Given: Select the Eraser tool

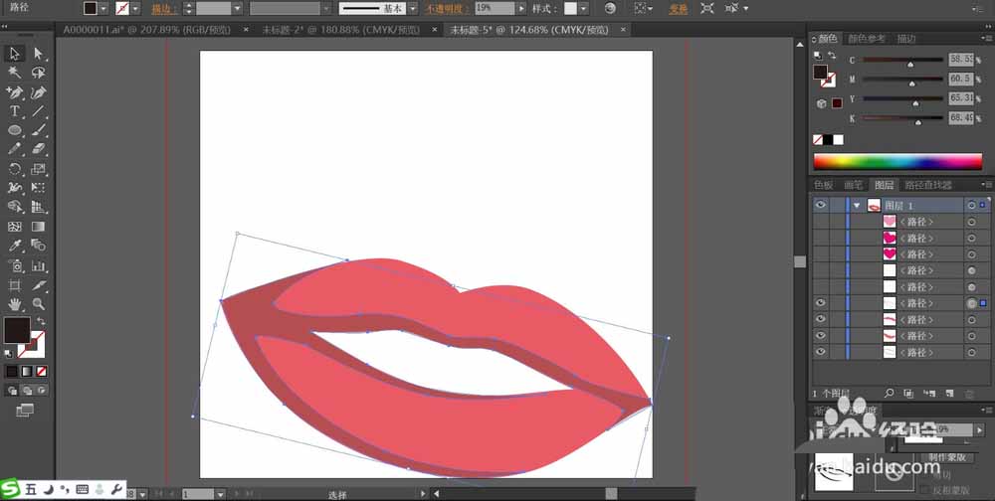Looking at the screenshot, I should [38, 149].
